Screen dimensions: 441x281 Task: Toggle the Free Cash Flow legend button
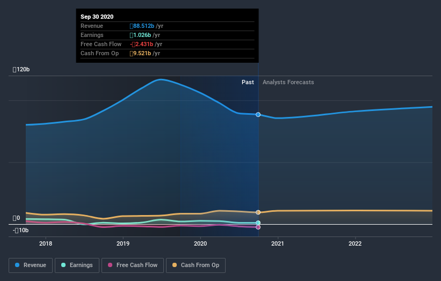click(133, 265)
